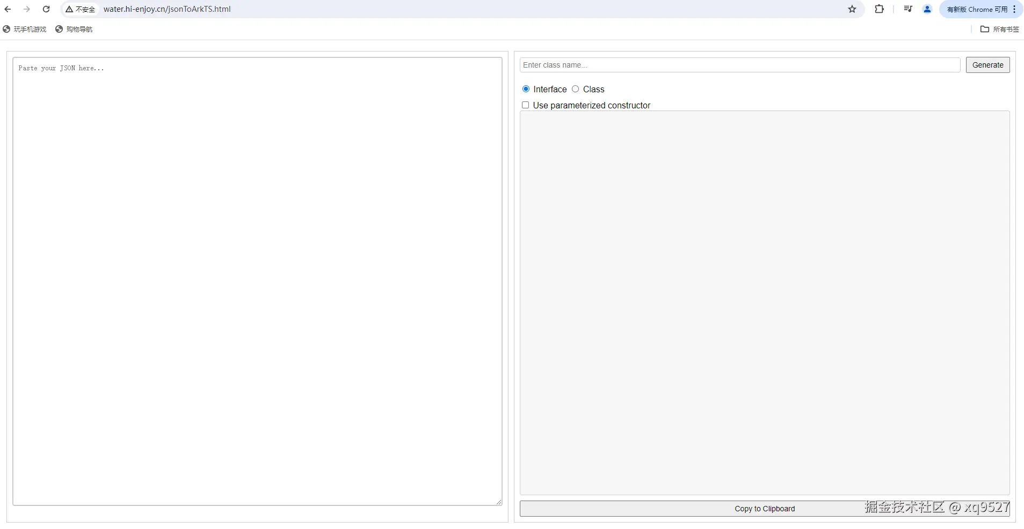Click the generated output area
This screenshot has width=1024, height=529.
[765, 303]
